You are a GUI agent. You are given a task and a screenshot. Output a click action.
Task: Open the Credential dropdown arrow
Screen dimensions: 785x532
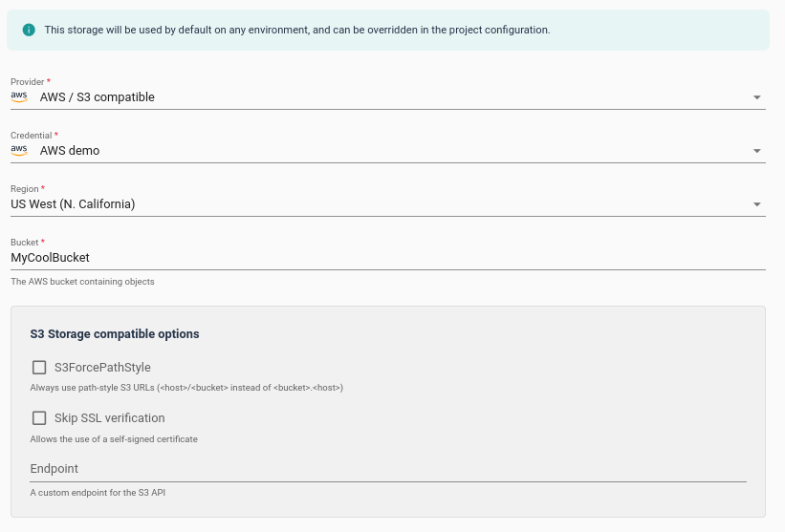tap(756, 151)
